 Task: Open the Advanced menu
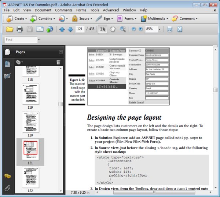click(x=111, y=10)
